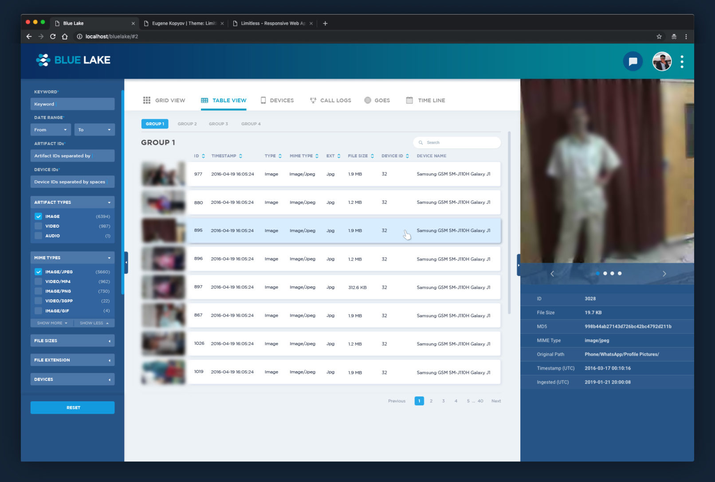This screenshot has height=482, width=715.
Task: Expand the Devices filter section
Action: pyautogui.click(x=72, y=380)
